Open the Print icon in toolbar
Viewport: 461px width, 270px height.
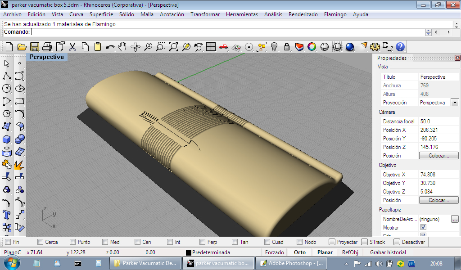(47, 47)
